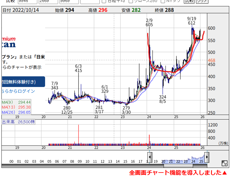
Task: Click the full-screen expand chart icon
Action: [224, 163]
